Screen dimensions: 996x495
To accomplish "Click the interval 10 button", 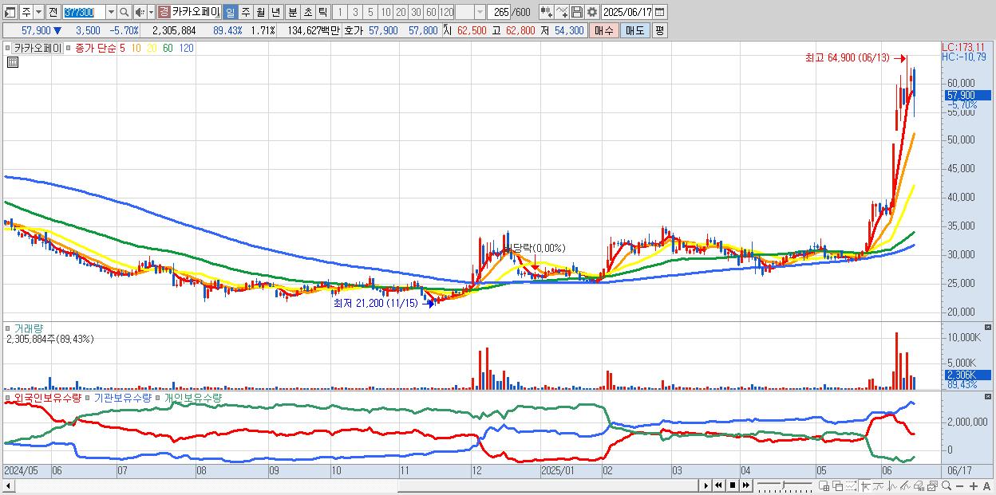I will (x=385, y=12).
